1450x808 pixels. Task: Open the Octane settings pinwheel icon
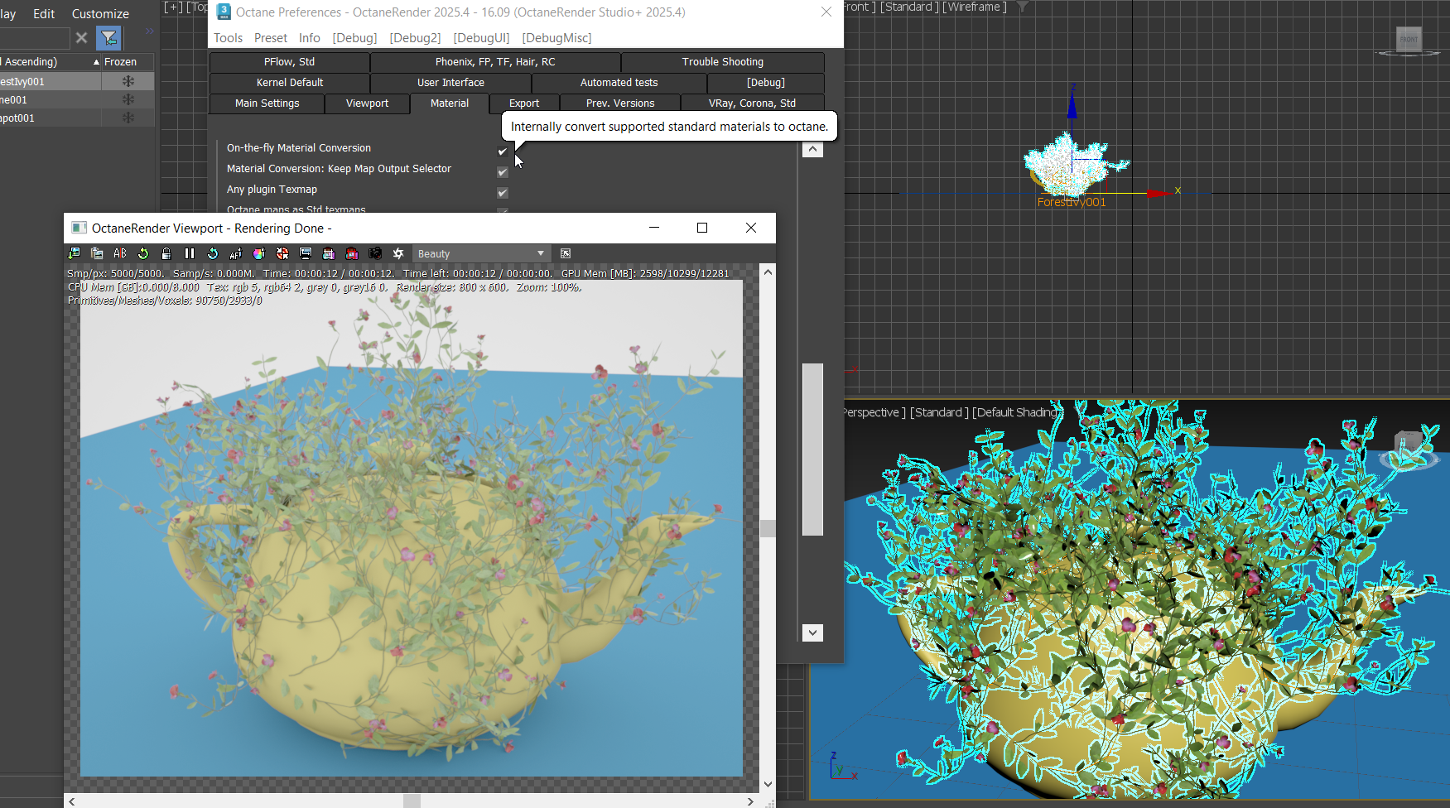398,253
